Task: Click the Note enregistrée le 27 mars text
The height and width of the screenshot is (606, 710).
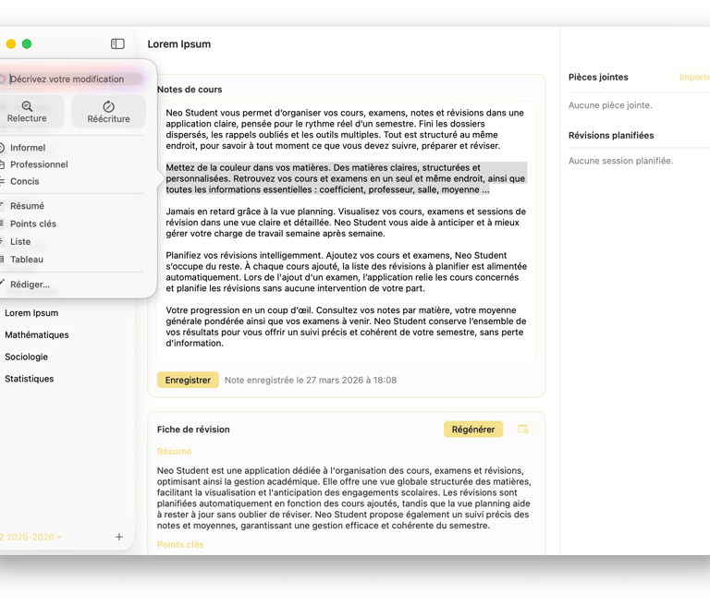Action: 311,381
